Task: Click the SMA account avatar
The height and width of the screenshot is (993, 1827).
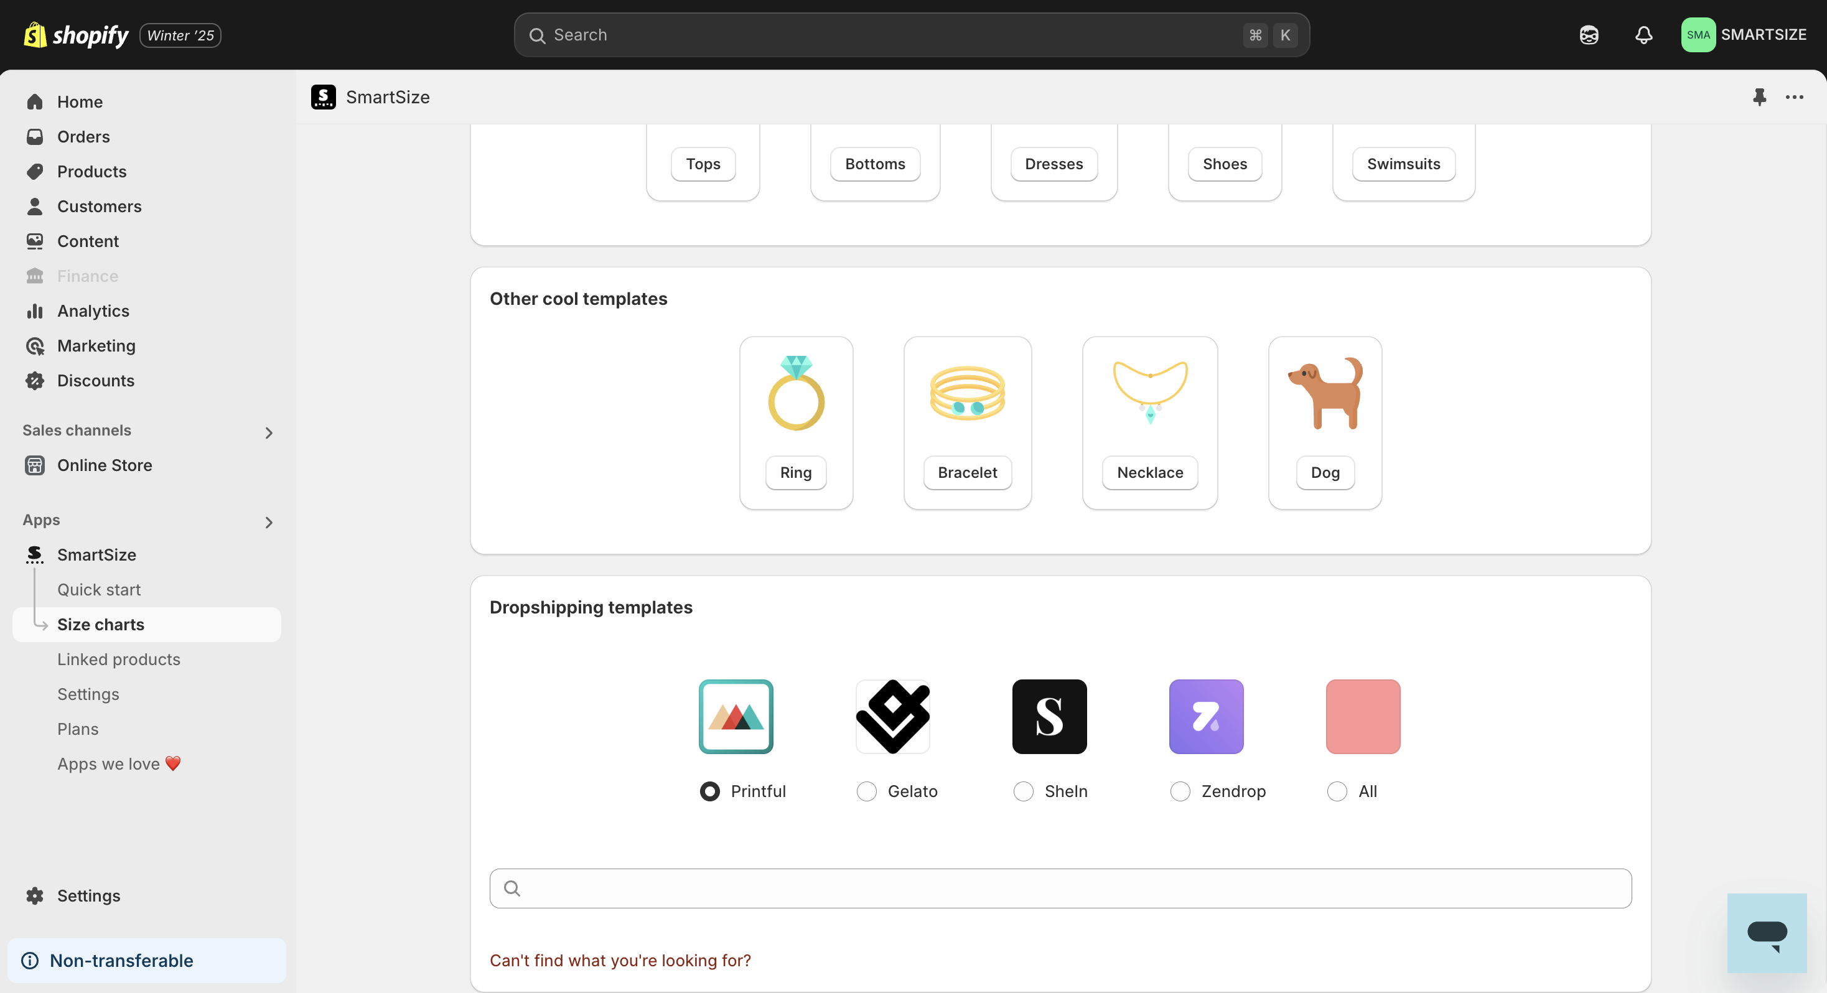Action: (x=1698, y=35)
